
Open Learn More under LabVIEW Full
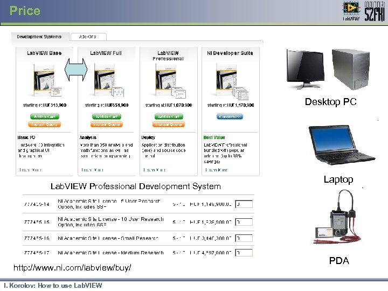click(92, 170)
